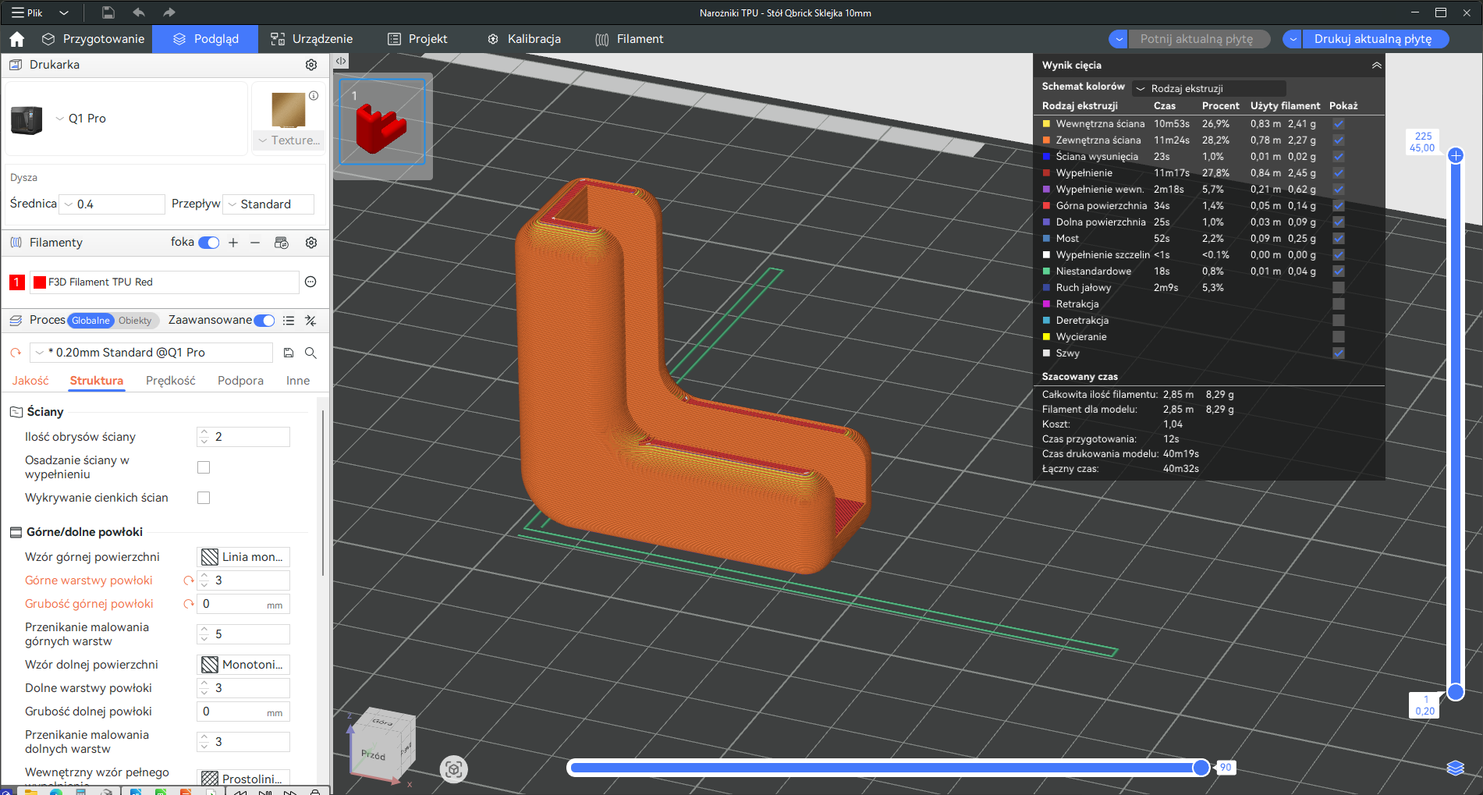1483x795 pixels.
Task: Undo the last action with the arrow icon
Action: (139, 12)
